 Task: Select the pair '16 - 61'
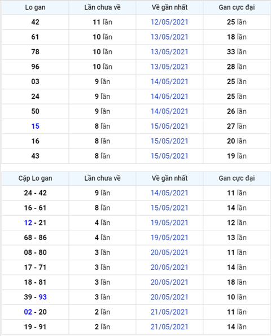(x=36, y=208)
